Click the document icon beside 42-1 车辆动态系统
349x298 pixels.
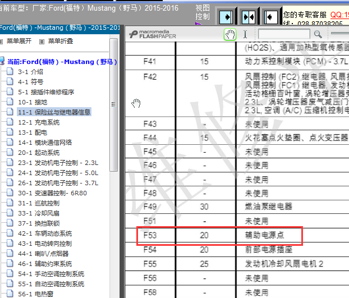pos(10,233)
